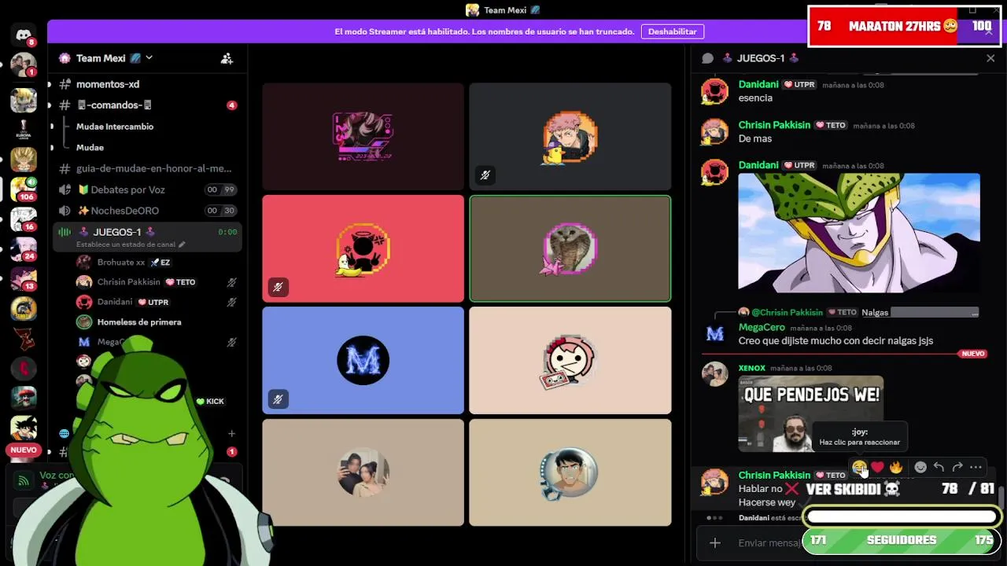Open Discord home direct messages icon

point(23,35)
